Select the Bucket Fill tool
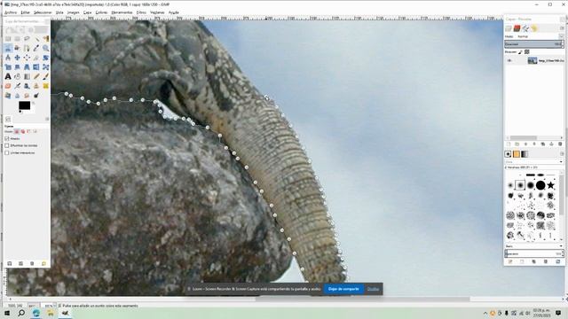 click(18, 76)
